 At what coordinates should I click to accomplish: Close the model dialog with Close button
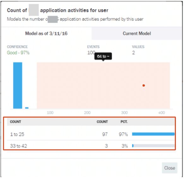pyautogui.click(x=169, y=168)
